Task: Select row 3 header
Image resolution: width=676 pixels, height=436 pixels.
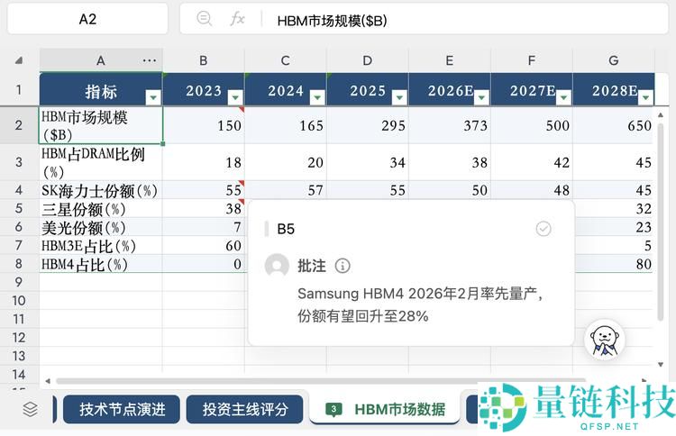Action: coord(19,162)
